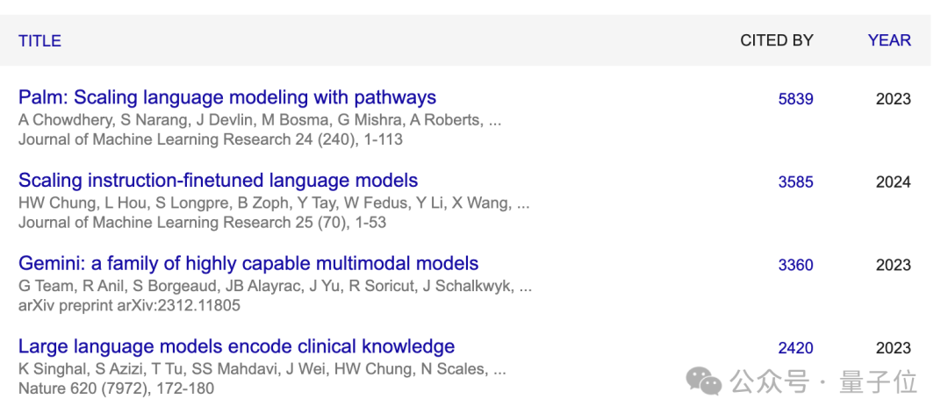Click the 公众号 · 量子位 watermark text
This screenshot has height=420, width=948.
pos(823,382)
